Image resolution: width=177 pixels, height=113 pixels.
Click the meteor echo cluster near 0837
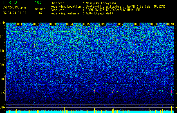point(117,91)
